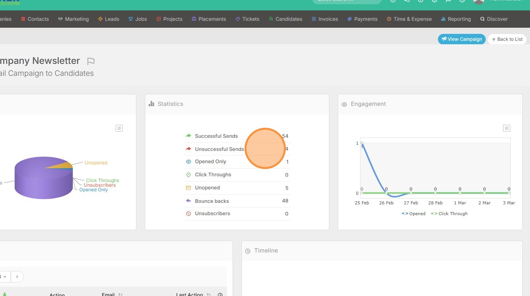Open the Reporting menu

[456, 19]
